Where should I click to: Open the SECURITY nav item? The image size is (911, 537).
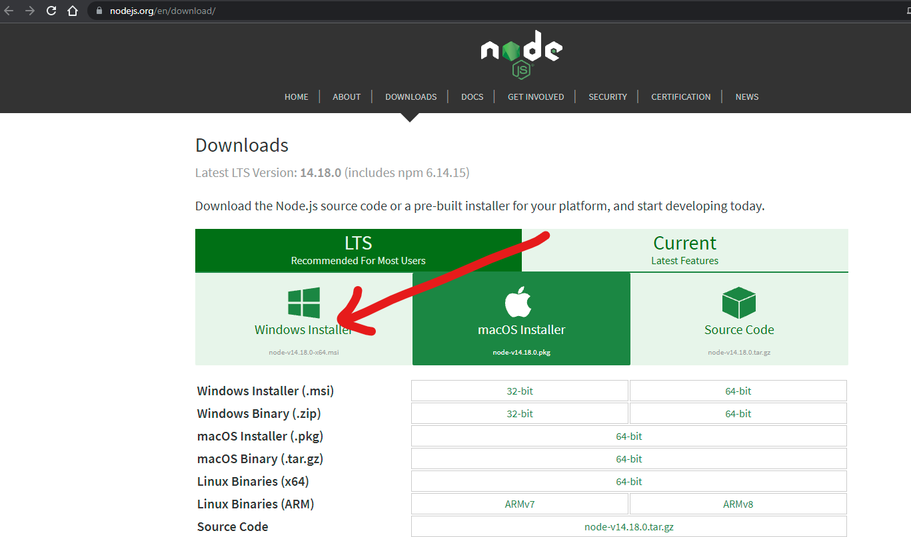(608, 97)
